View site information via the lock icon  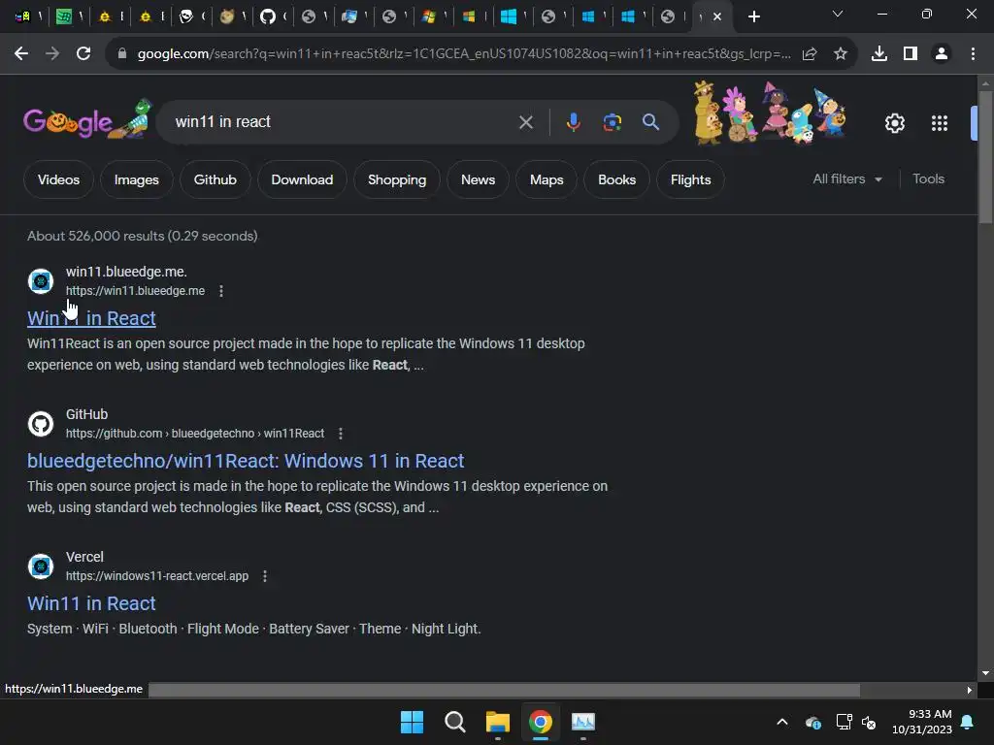pos(122,54)
